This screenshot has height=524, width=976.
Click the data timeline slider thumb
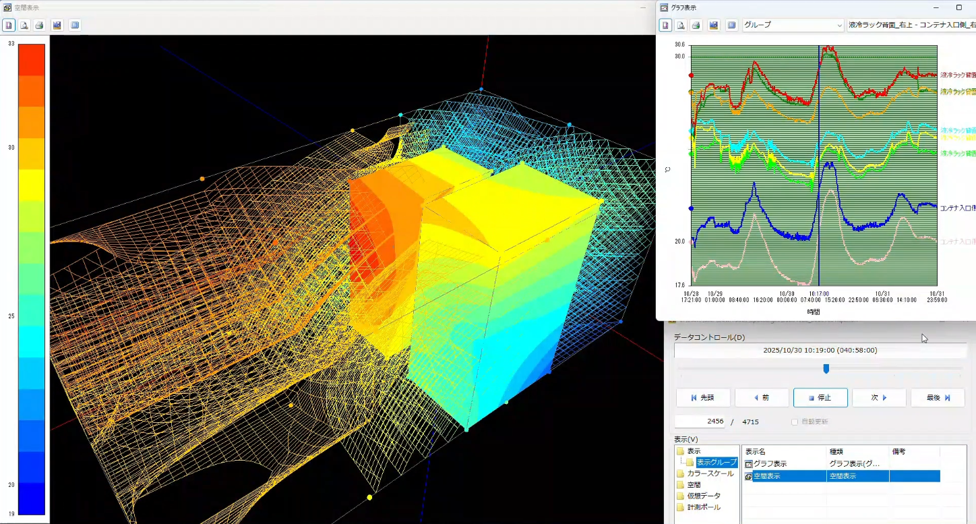826,369
